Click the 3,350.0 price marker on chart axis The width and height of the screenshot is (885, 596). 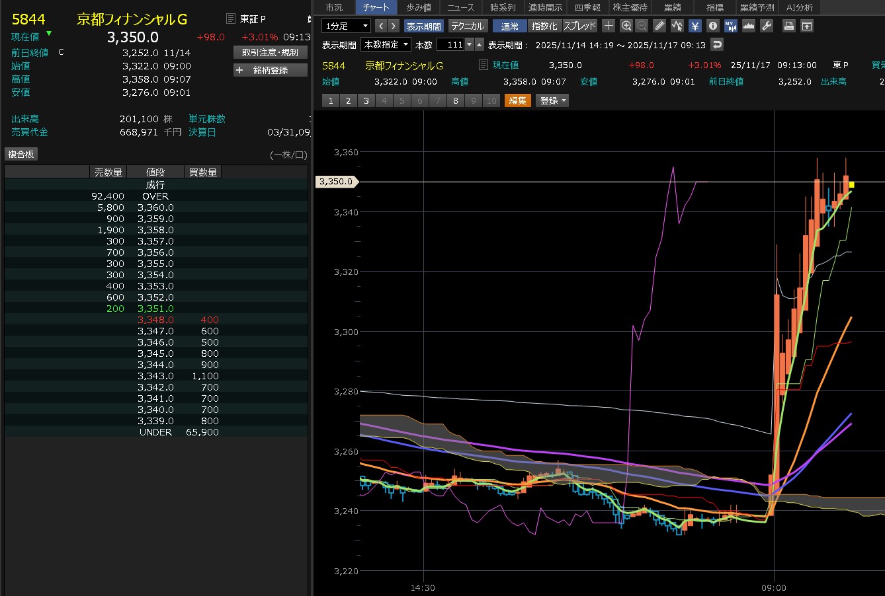point(337,182)
